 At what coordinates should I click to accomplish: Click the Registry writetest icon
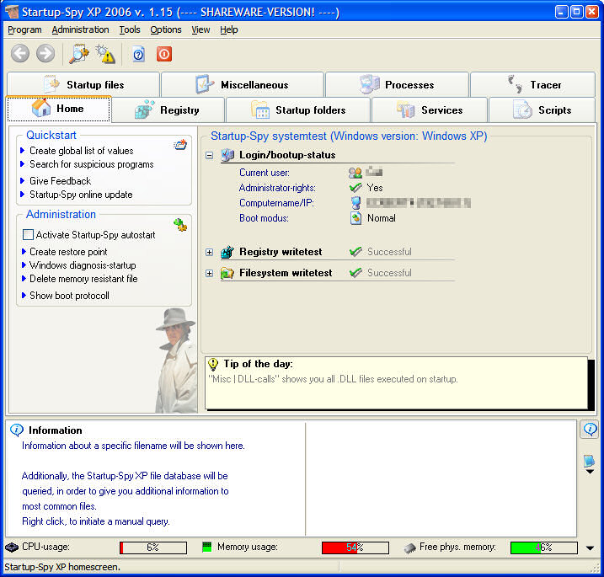click(227, 252)
